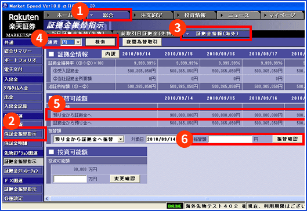Go to the 投資情報 tab
Screen dimensions: 307x211
tap(195, 15)
